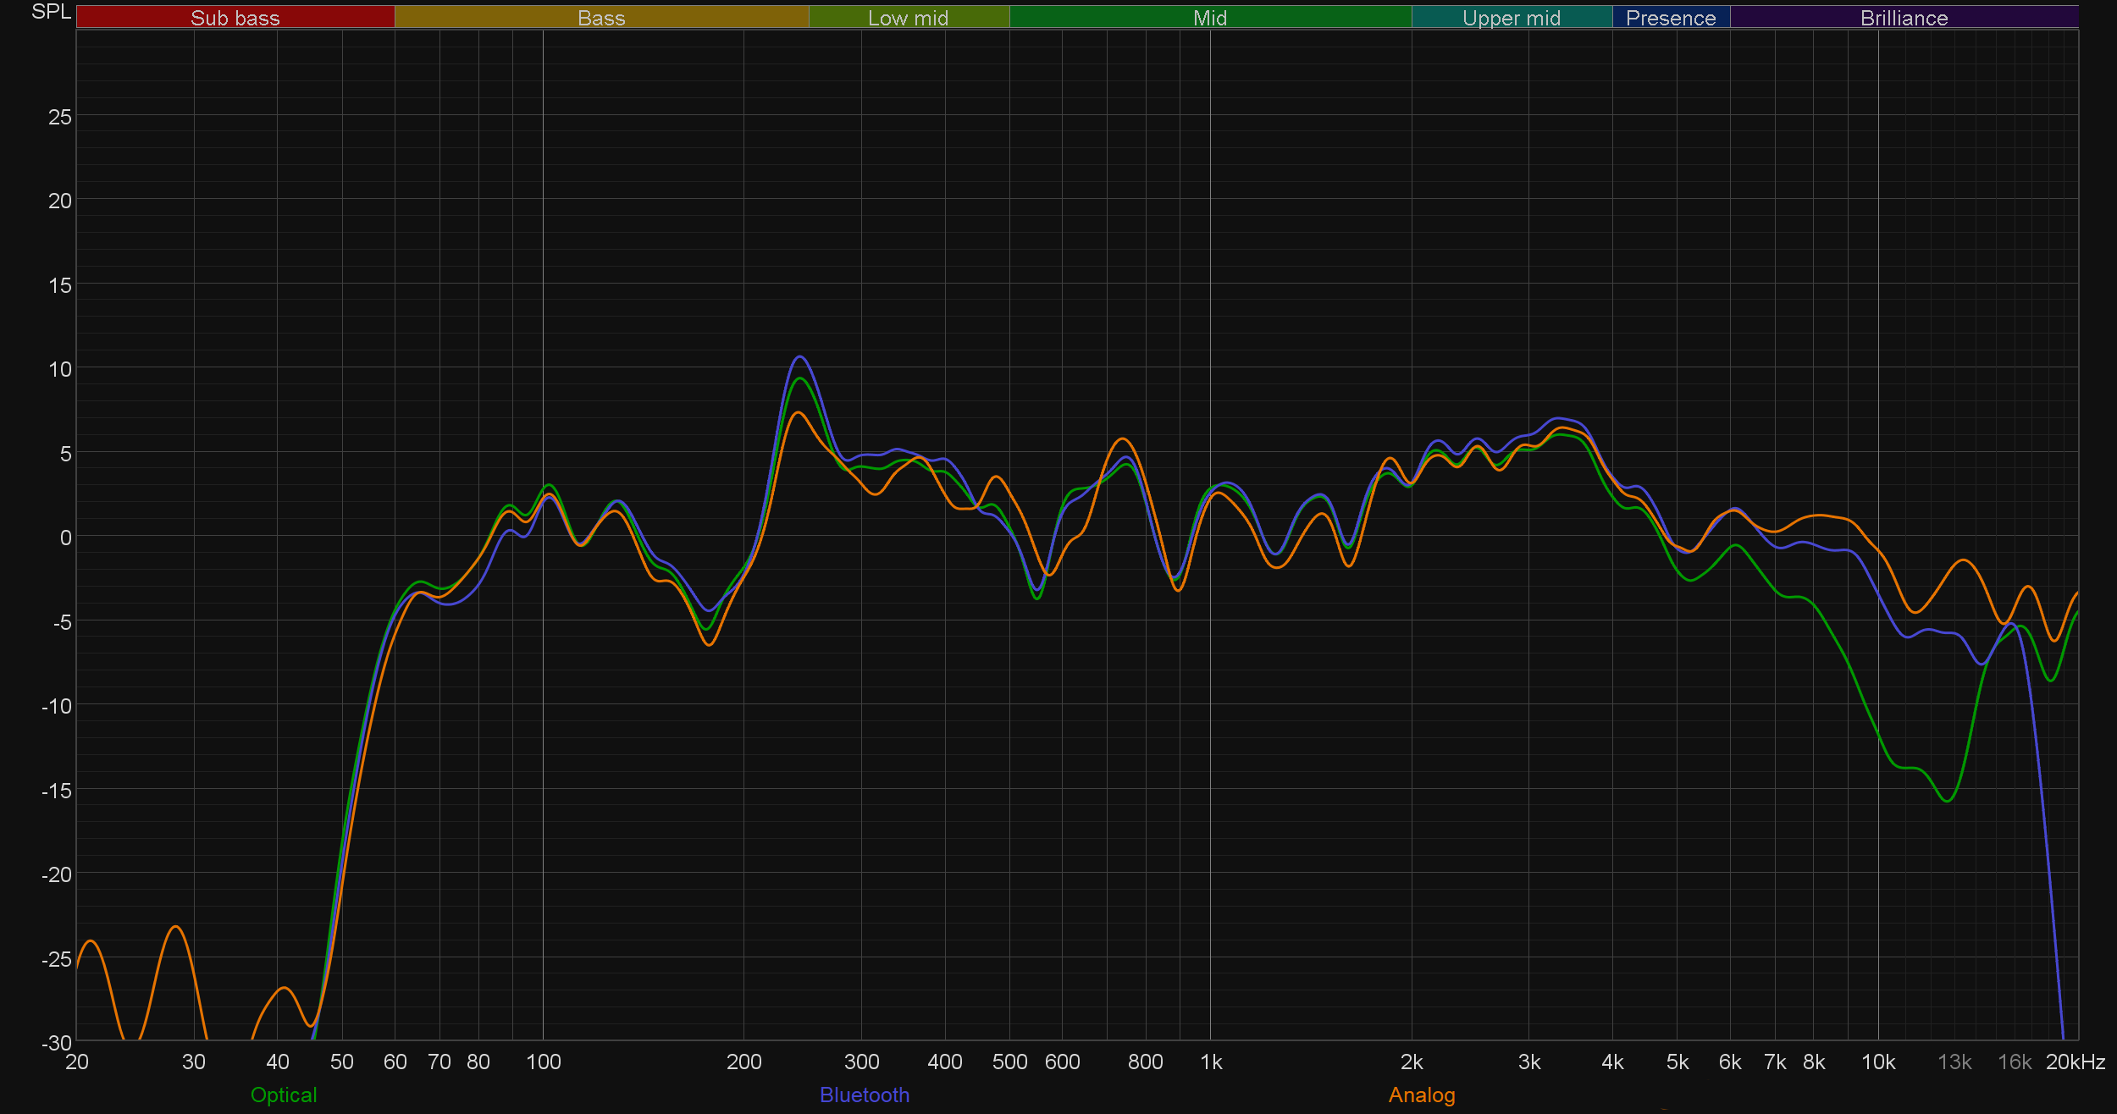Click the 200 Hz frequency axis label

point(743,1062)
